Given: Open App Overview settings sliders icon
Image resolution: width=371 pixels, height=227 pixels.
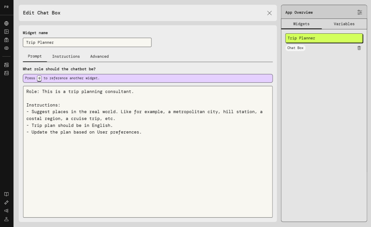Looking at the screenshot, I should [x=359, y=12].
